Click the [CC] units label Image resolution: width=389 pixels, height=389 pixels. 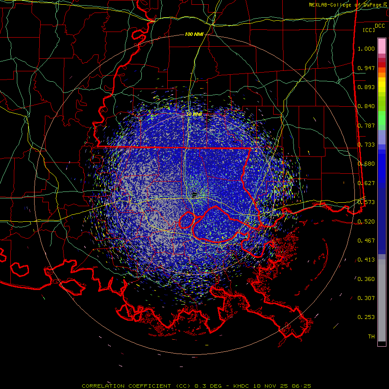(369, 30)
